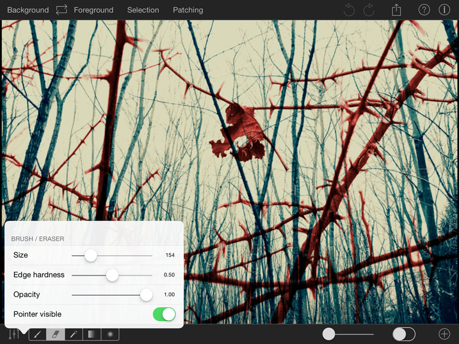Adjust the Edge hardness slider handle

tap(112, 275)
